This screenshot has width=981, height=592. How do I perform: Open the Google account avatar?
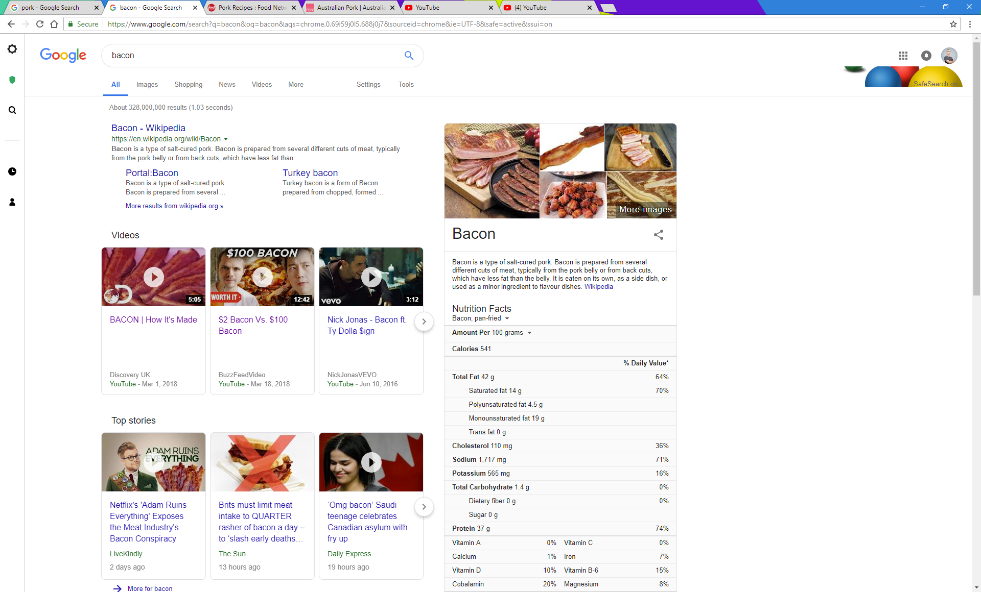pos(949,56)
